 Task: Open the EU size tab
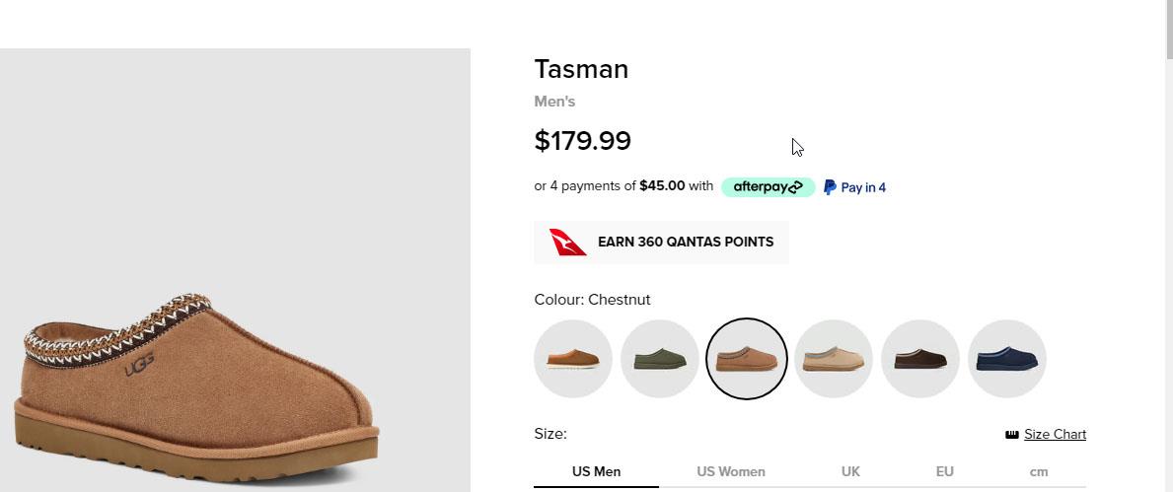pos(944,471)
